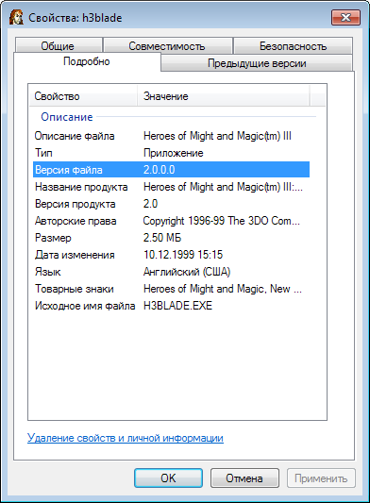Viewport: 370px width, 503px height.
Task: Click the value Приложение
Action: point(174,153)
